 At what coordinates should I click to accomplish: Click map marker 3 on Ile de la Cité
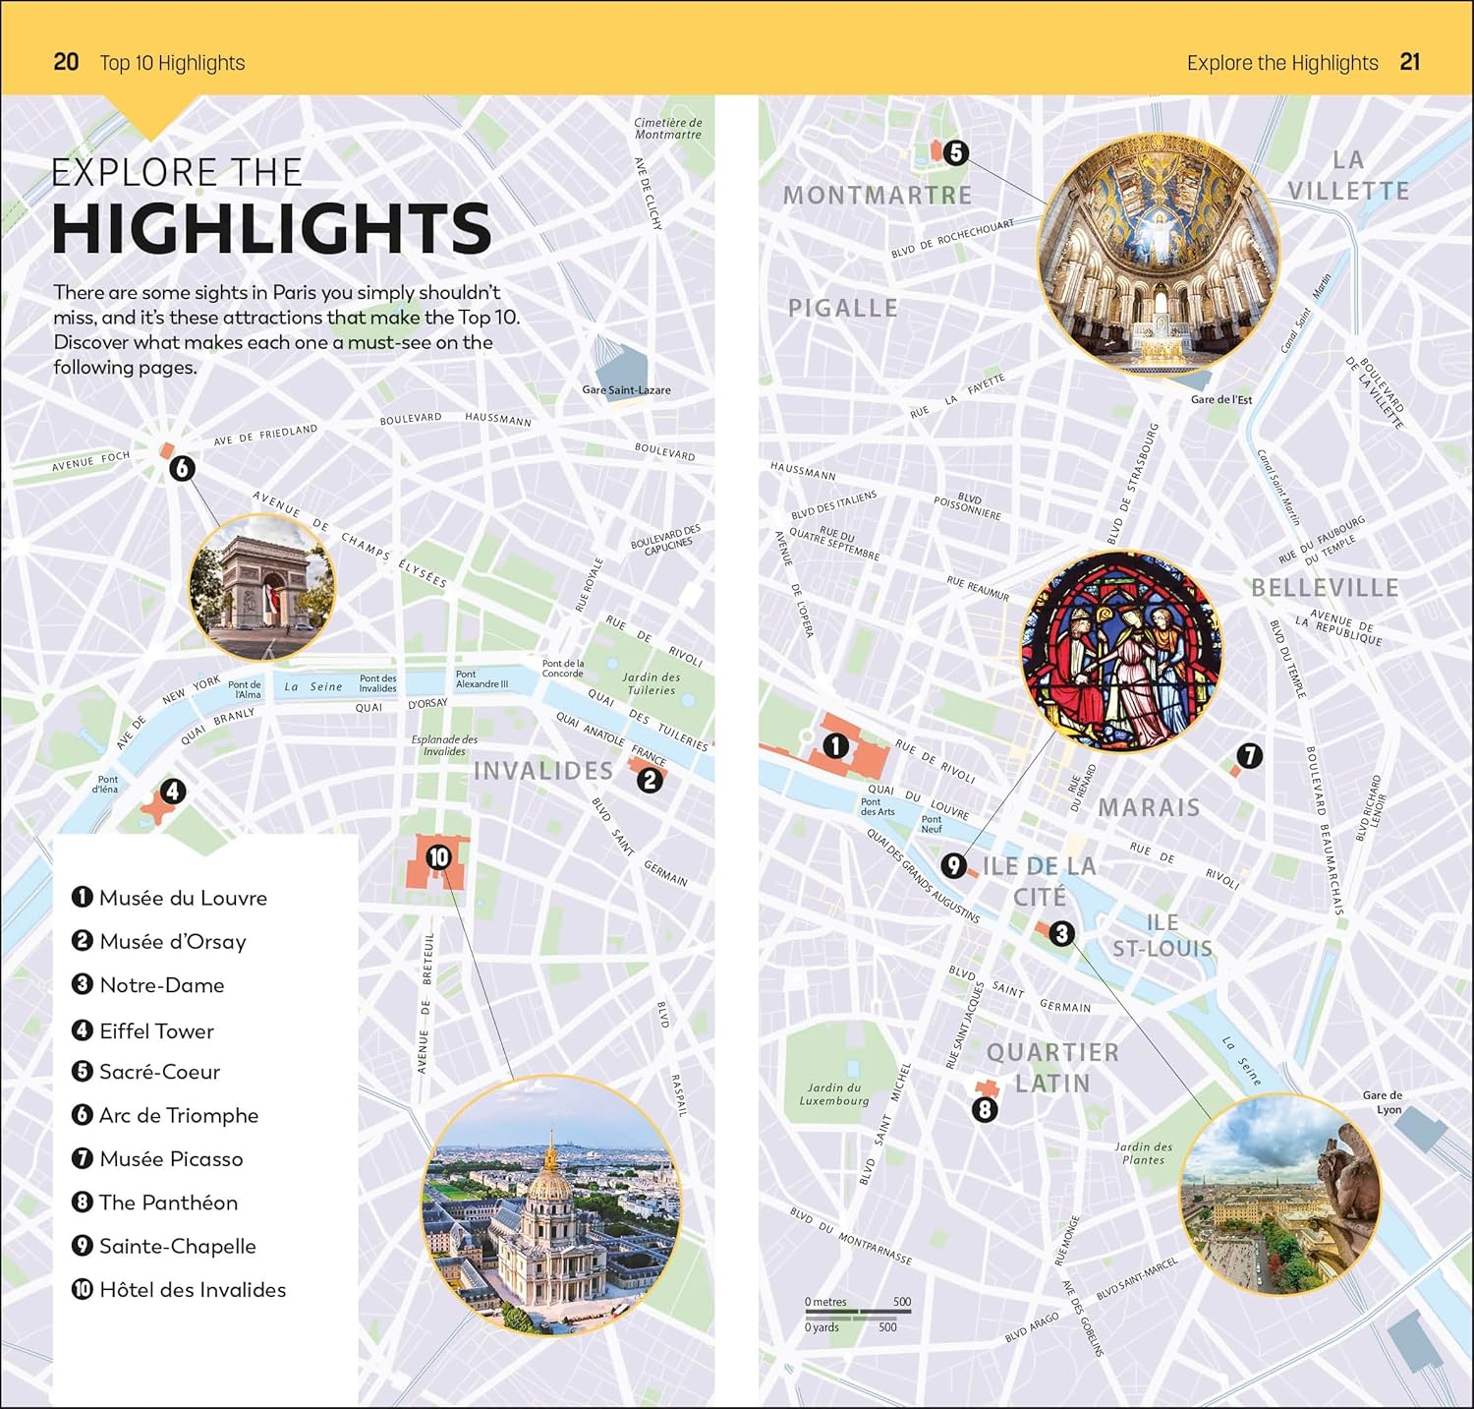pyautogui.click(x=1061, y=933)
